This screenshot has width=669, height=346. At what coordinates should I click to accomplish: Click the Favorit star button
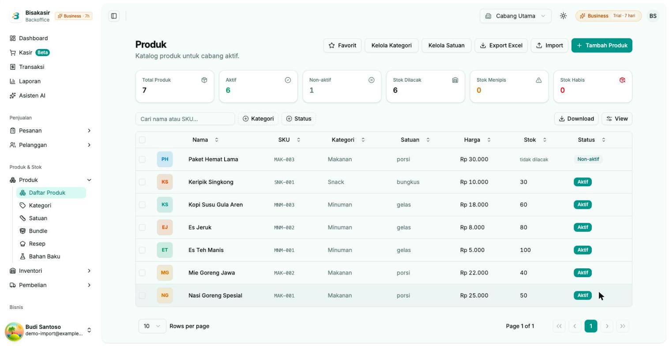pos(342,45)
